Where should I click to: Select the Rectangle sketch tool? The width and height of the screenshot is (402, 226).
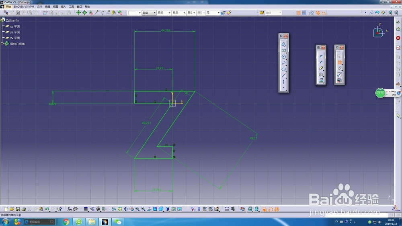[x=283, y=51]
